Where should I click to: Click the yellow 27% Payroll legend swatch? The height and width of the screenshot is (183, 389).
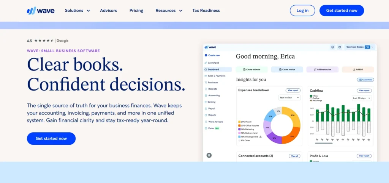(x=239, y=122)
